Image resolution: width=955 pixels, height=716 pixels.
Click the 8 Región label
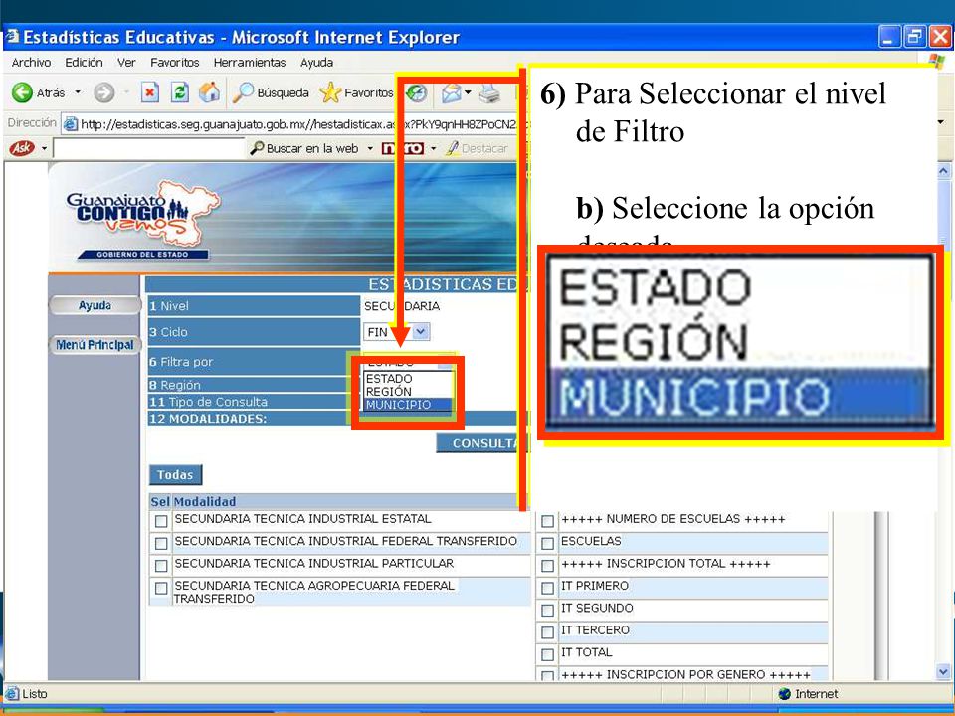pyautogui.click(x=175, y=385)
